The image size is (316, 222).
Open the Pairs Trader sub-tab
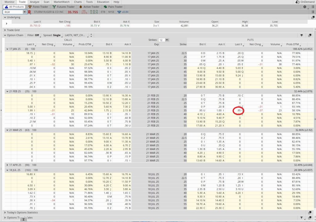113,7
